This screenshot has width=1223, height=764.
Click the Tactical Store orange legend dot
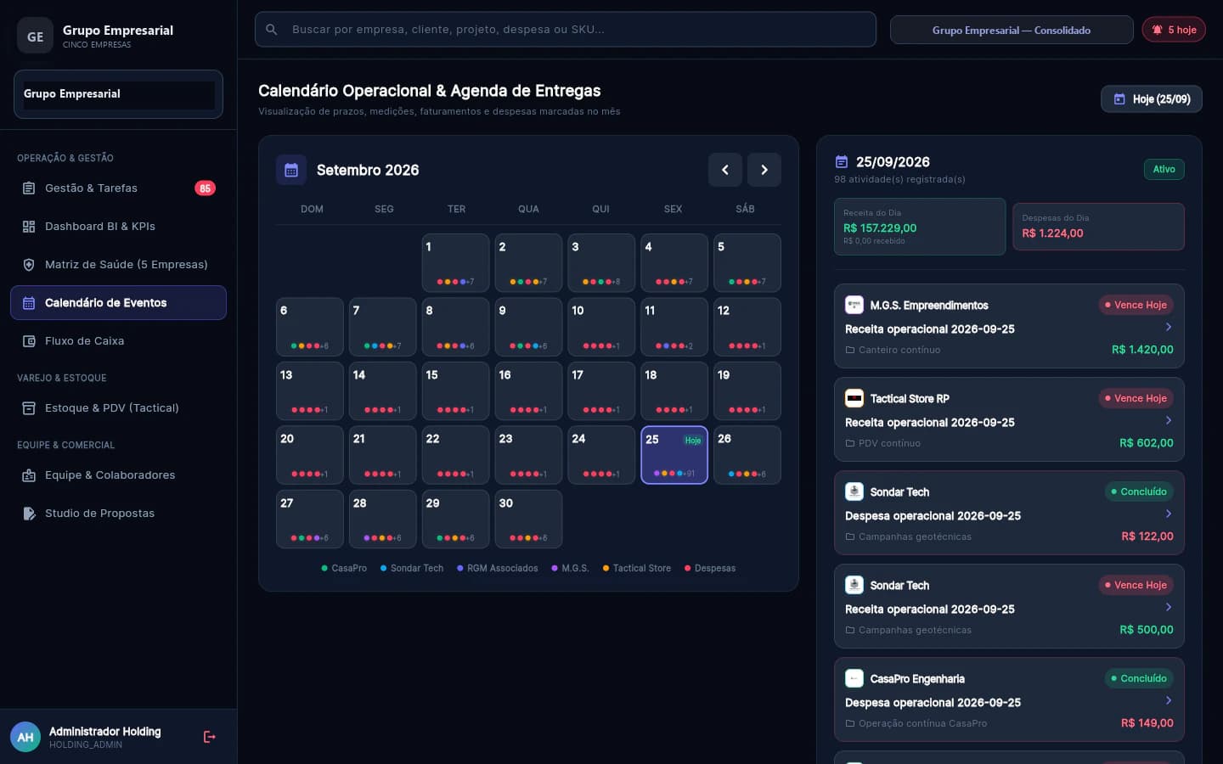606,569
